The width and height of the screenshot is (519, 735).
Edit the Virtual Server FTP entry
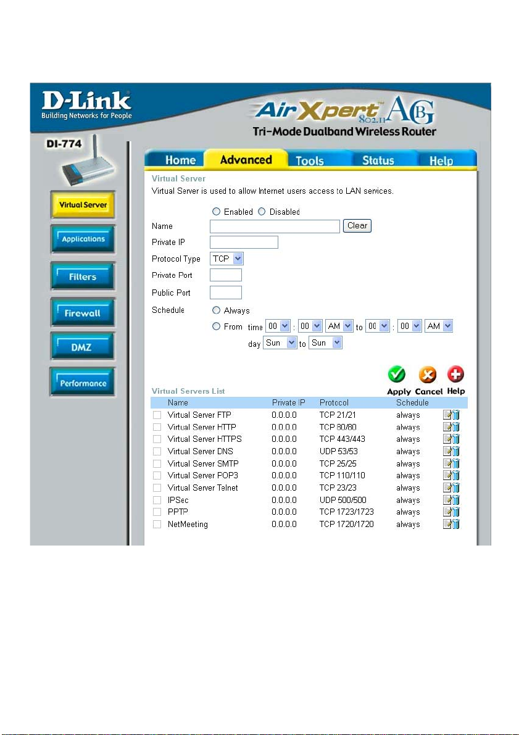(x=447, y=415)
